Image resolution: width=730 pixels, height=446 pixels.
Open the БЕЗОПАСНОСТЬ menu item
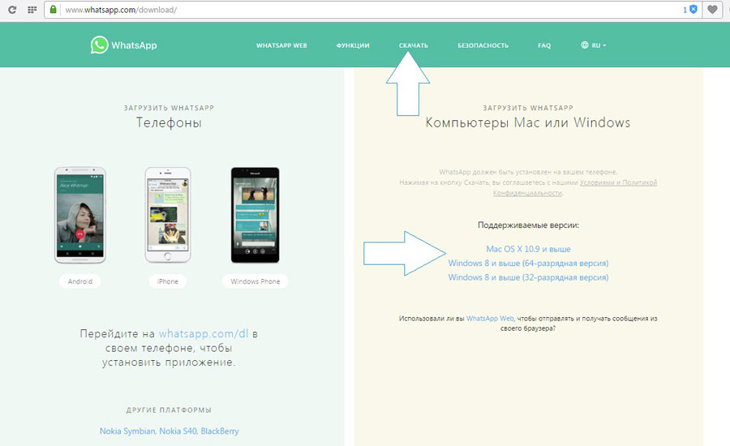pyautogui.click(x=483, y=45)
